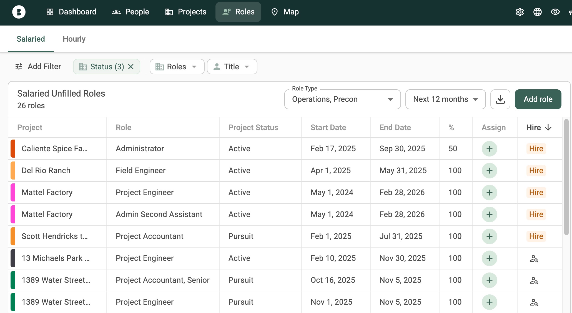Click Hire tag for Mattel Project Engineer
572x313 pixels.
click(x=536, y=193)
